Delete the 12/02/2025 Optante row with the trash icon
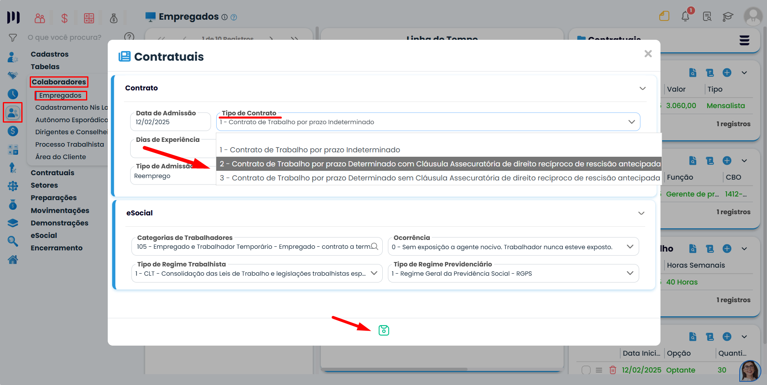 point(613,370)
